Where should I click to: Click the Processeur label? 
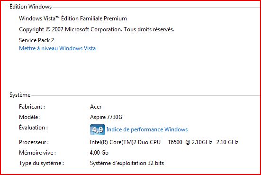coord(34,142)
